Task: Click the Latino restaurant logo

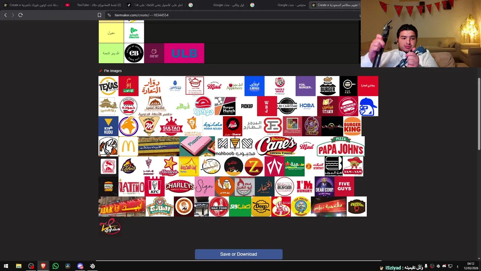Action: (x=132, y=186)
